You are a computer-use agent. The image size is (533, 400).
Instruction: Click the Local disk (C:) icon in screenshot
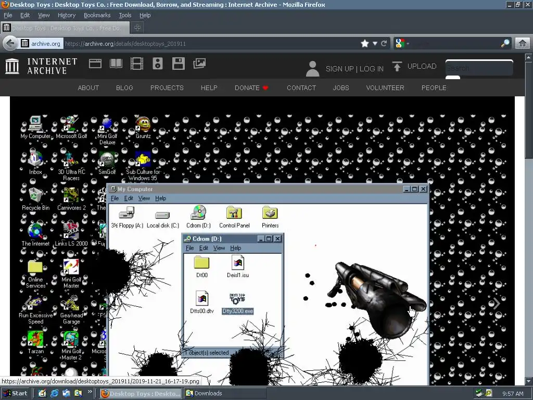pos(163,219)
